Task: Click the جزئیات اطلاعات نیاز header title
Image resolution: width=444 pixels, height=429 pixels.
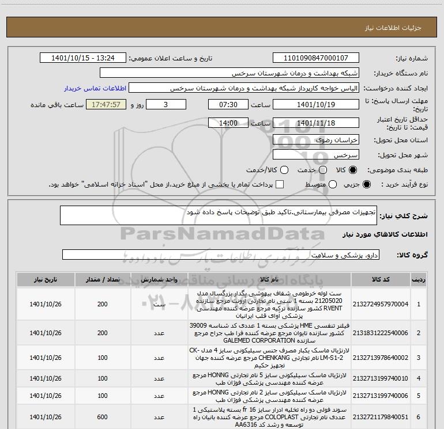Action: (393, 28)
